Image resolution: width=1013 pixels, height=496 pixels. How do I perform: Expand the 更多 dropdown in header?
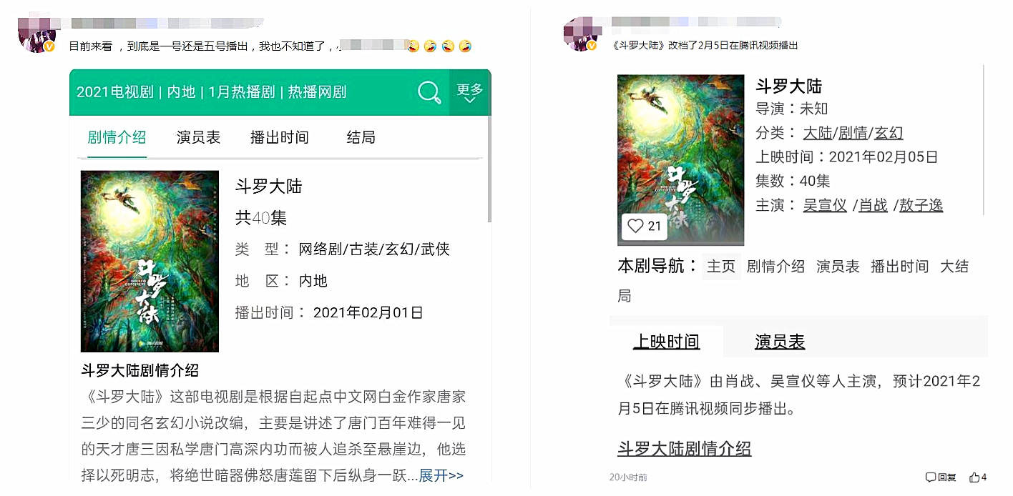pos(470,93)
